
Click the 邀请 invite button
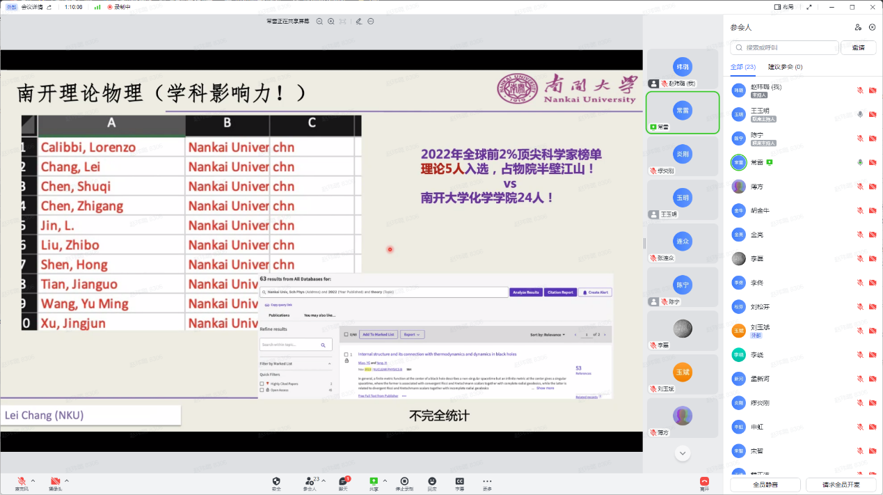pyautogui.click(x=858, y=48)
